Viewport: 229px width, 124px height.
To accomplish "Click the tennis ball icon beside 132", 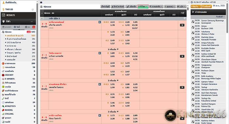I will coord(3,87).
